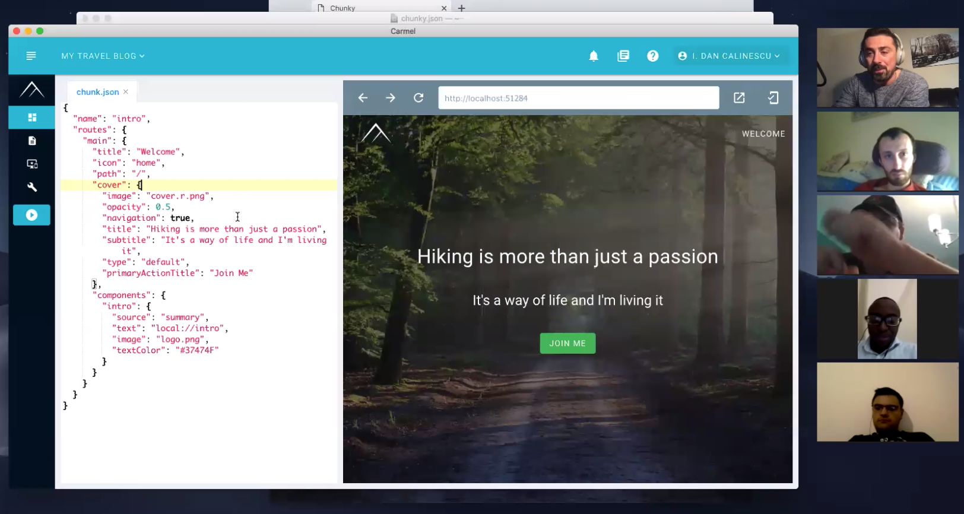Switch to the chunk.json editor tab
Viewport: 964px width, 514px height.
tap(97, 92)
